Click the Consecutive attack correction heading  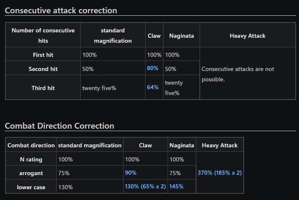pyautogui.click(x=61, y=10)
